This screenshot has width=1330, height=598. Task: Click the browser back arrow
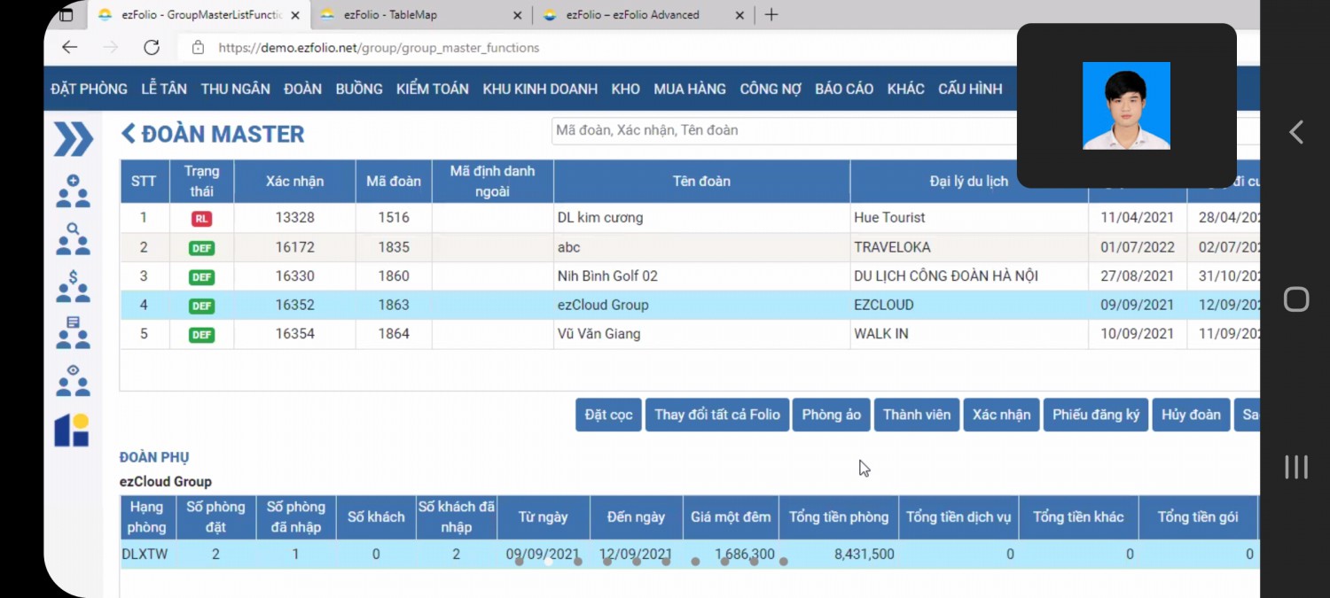pos(69,48)
